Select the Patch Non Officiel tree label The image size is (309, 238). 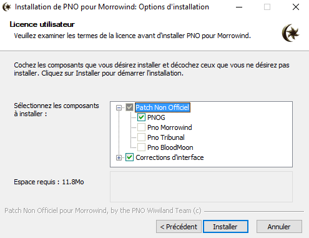pos(162,107)
